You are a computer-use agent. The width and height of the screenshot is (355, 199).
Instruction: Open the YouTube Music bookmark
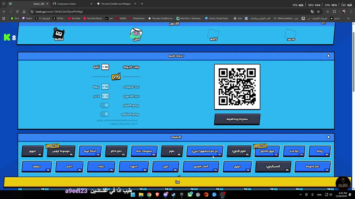click(93, 19)
